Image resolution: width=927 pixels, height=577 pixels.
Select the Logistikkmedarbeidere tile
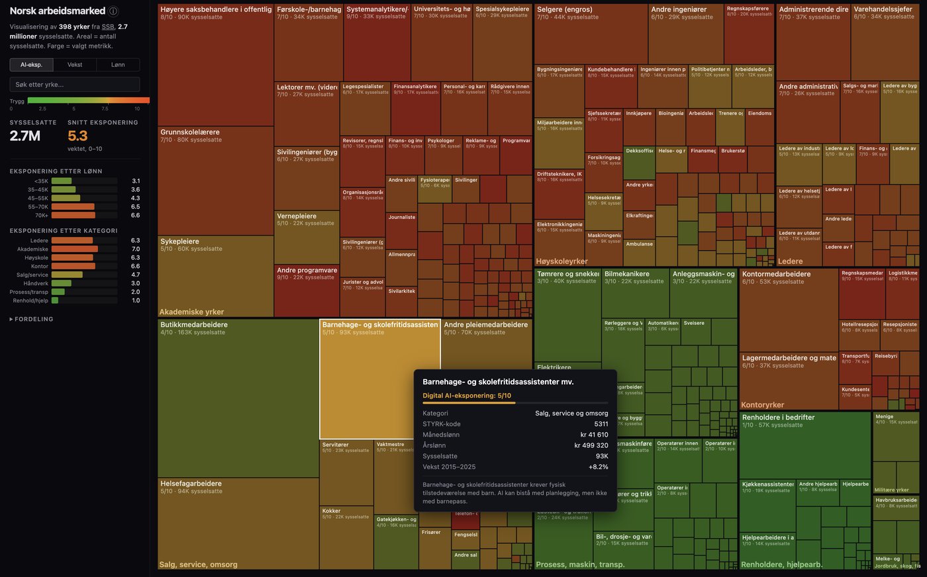coord(903,294)
